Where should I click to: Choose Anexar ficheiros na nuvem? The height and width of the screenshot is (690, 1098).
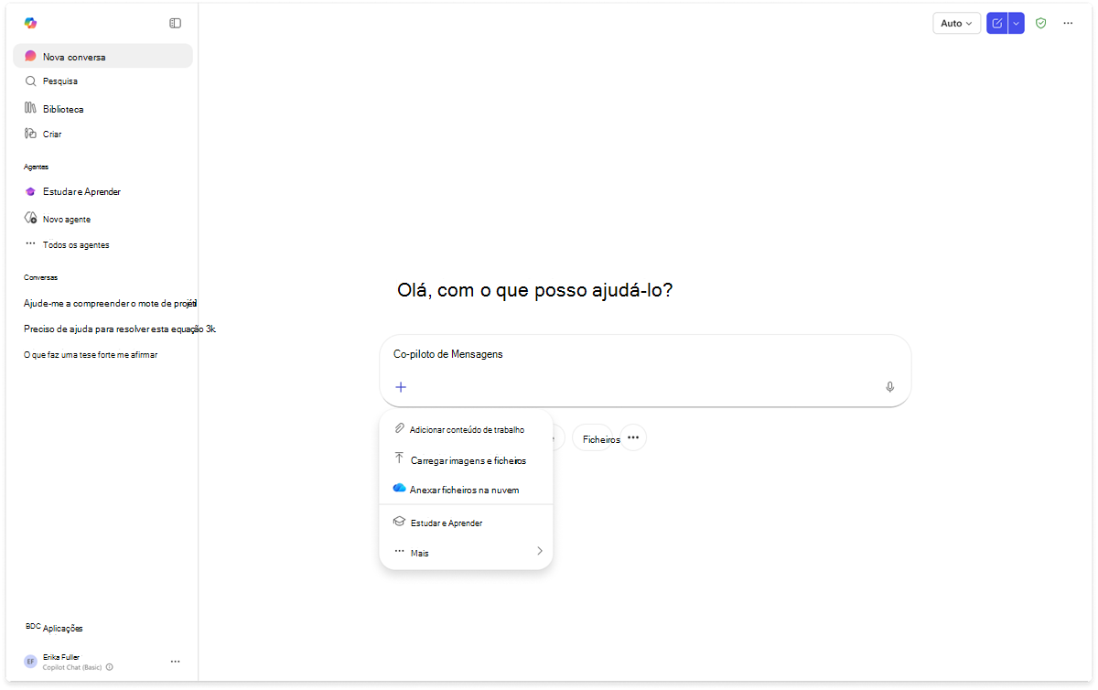point(466,490)
